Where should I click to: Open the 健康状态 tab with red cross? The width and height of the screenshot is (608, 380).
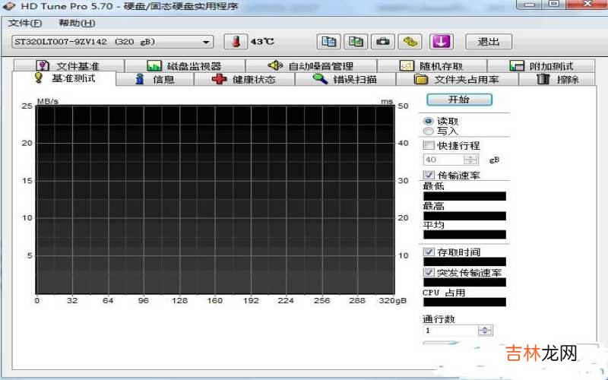(x=243, y=79)
